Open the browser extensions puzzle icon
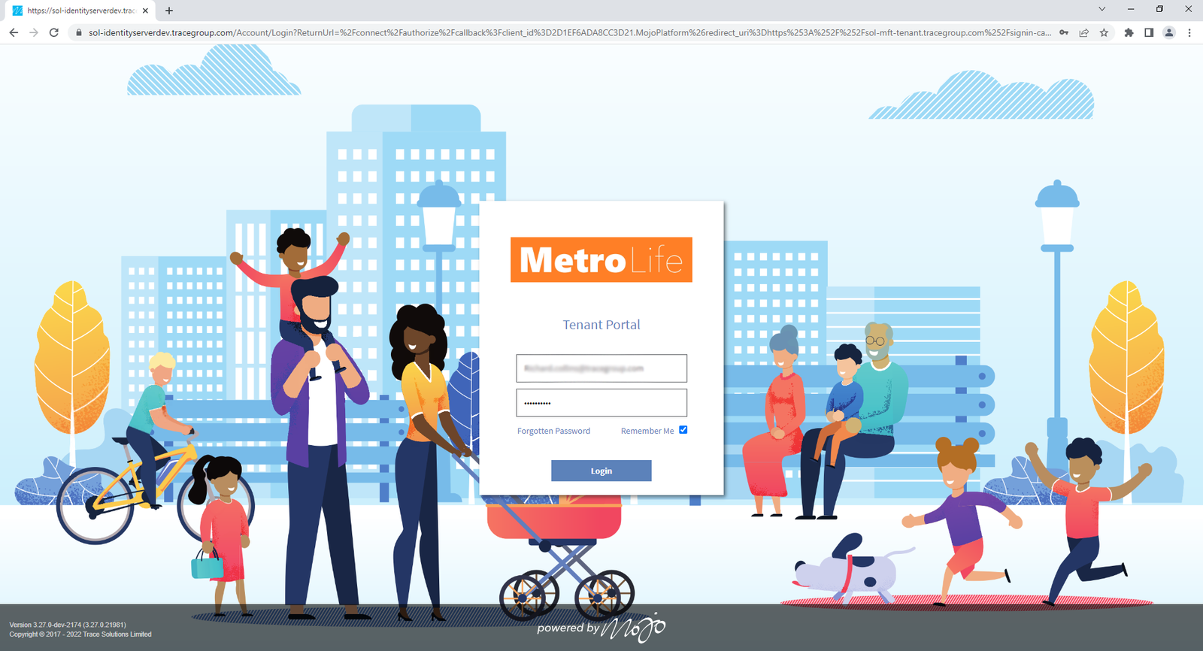 1129,32
